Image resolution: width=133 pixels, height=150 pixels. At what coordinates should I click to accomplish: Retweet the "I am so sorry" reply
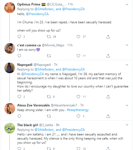(x=49, y=56)
